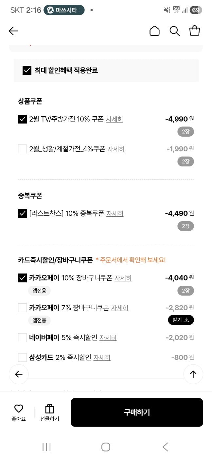Tap the heart 좋아요 icon
This screenshot has width=212, height=460.
coord(19,409)
